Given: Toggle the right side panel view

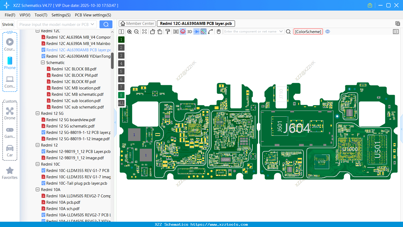Looking at the screenshot, I should click(396, 31).
